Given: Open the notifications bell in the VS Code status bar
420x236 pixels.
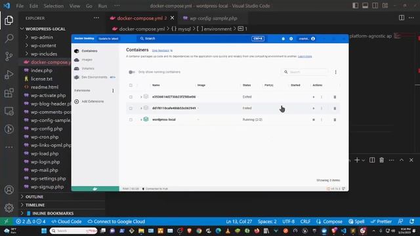Looking at the screenshot, I should pos(411,222).
